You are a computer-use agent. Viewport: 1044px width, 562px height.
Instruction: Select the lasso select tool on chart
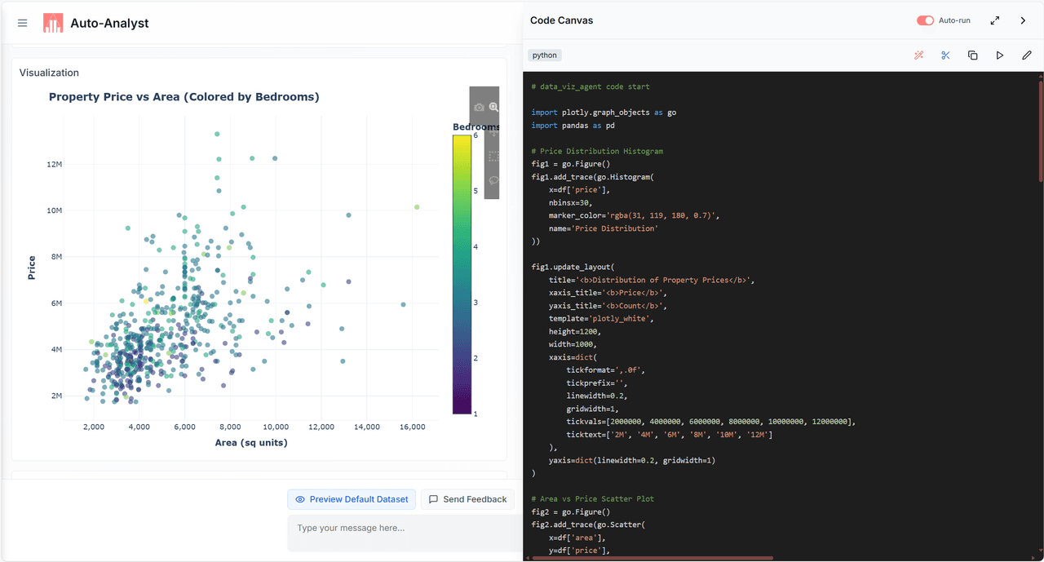click(493, 180)
